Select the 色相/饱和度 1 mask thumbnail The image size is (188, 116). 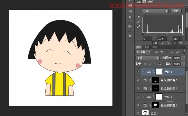155,105
